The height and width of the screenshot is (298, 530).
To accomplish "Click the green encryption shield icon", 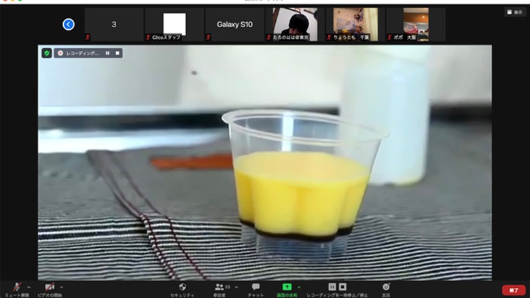I will [46, 52].
